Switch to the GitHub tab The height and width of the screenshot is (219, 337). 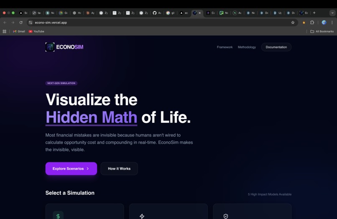157,13
